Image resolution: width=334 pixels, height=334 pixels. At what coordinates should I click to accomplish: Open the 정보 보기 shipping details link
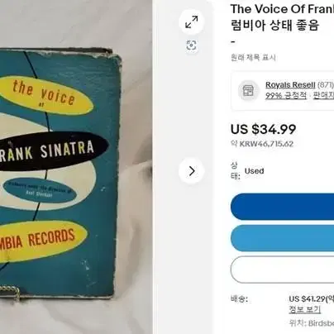click(305, 309)
